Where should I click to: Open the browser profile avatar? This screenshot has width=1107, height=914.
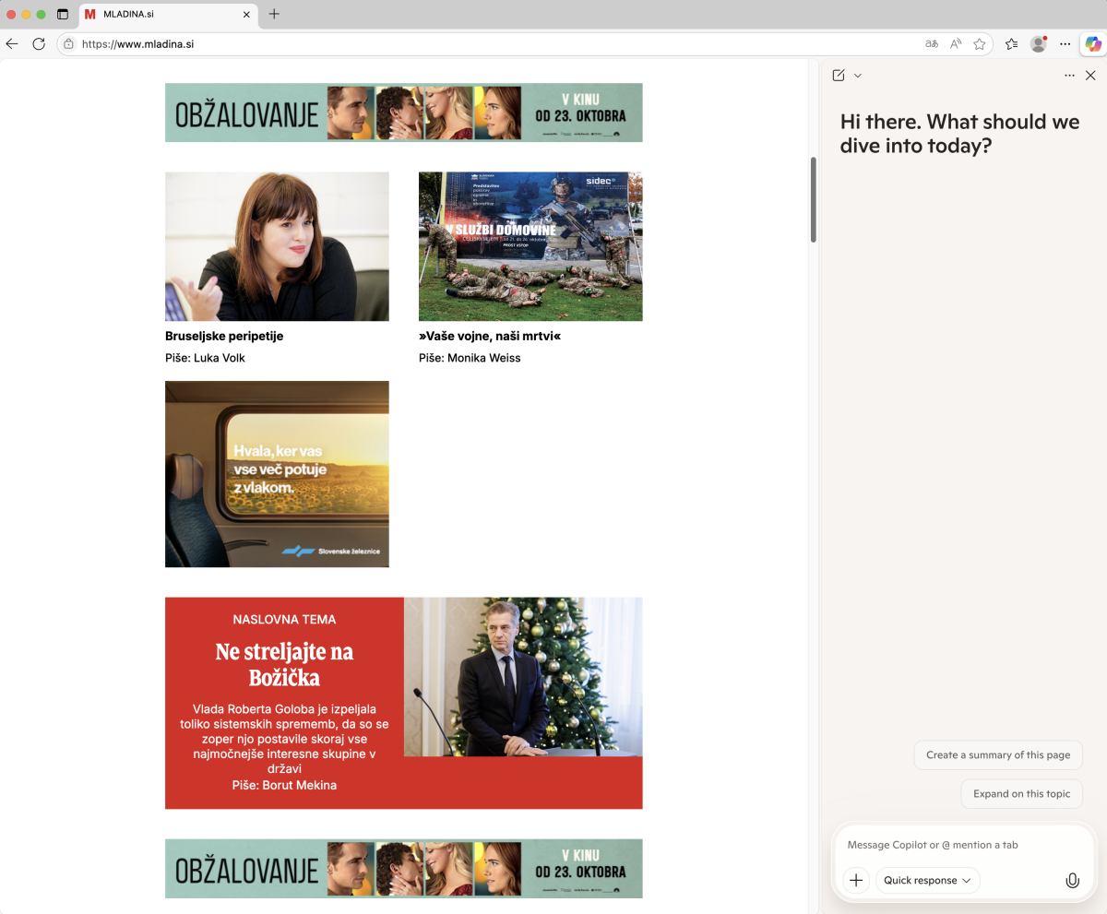[1039, 43]
